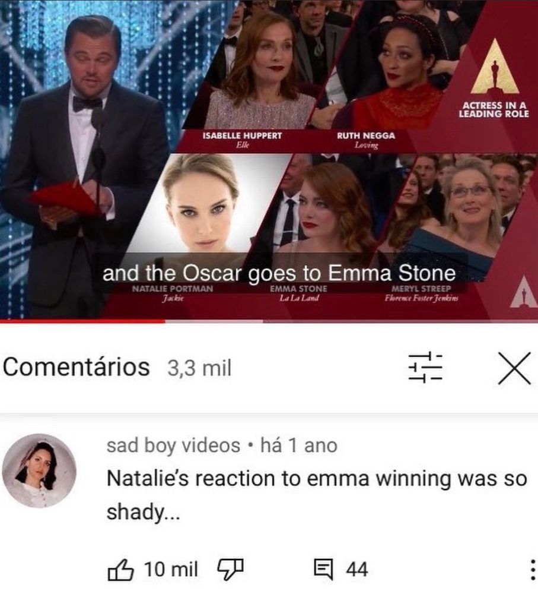Open the sad boy videos channel name

pos(173,445)
